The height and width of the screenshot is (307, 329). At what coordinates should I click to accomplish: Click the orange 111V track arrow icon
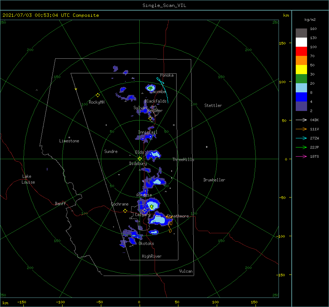coord(301,129)
